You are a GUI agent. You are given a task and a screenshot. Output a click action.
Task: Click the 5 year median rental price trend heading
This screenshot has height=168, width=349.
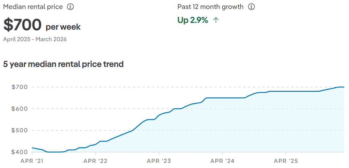[x=63, y=64]
